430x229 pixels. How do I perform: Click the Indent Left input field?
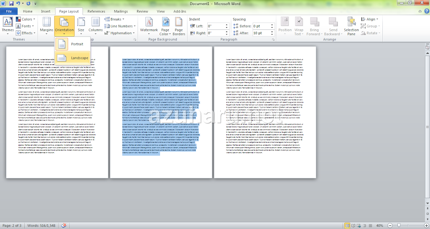click(x=216, y=26)
